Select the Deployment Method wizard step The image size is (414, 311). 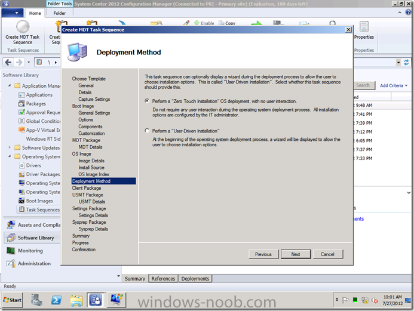[x=103, y=181]
